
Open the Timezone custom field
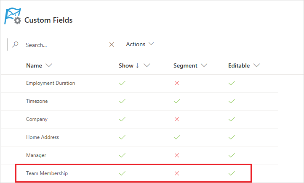[37, 101]
